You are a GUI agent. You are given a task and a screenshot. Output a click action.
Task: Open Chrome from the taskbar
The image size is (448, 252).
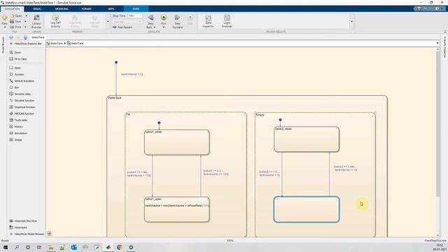tap(120, 247)
